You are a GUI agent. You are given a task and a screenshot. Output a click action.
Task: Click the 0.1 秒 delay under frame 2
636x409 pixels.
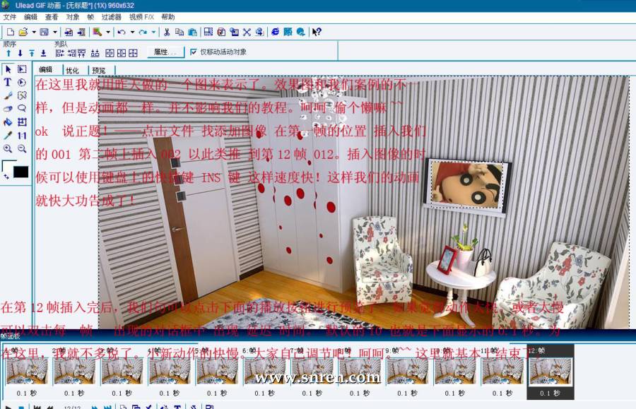click(74, 393)
